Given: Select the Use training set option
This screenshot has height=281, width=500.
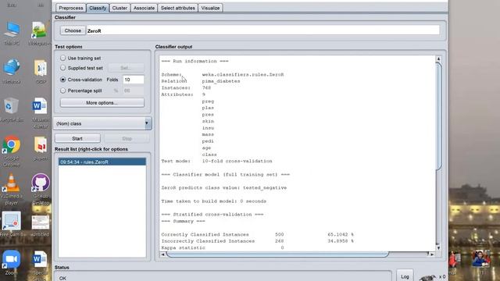Looking at the screenshot, I should click(x=62, y=58).
